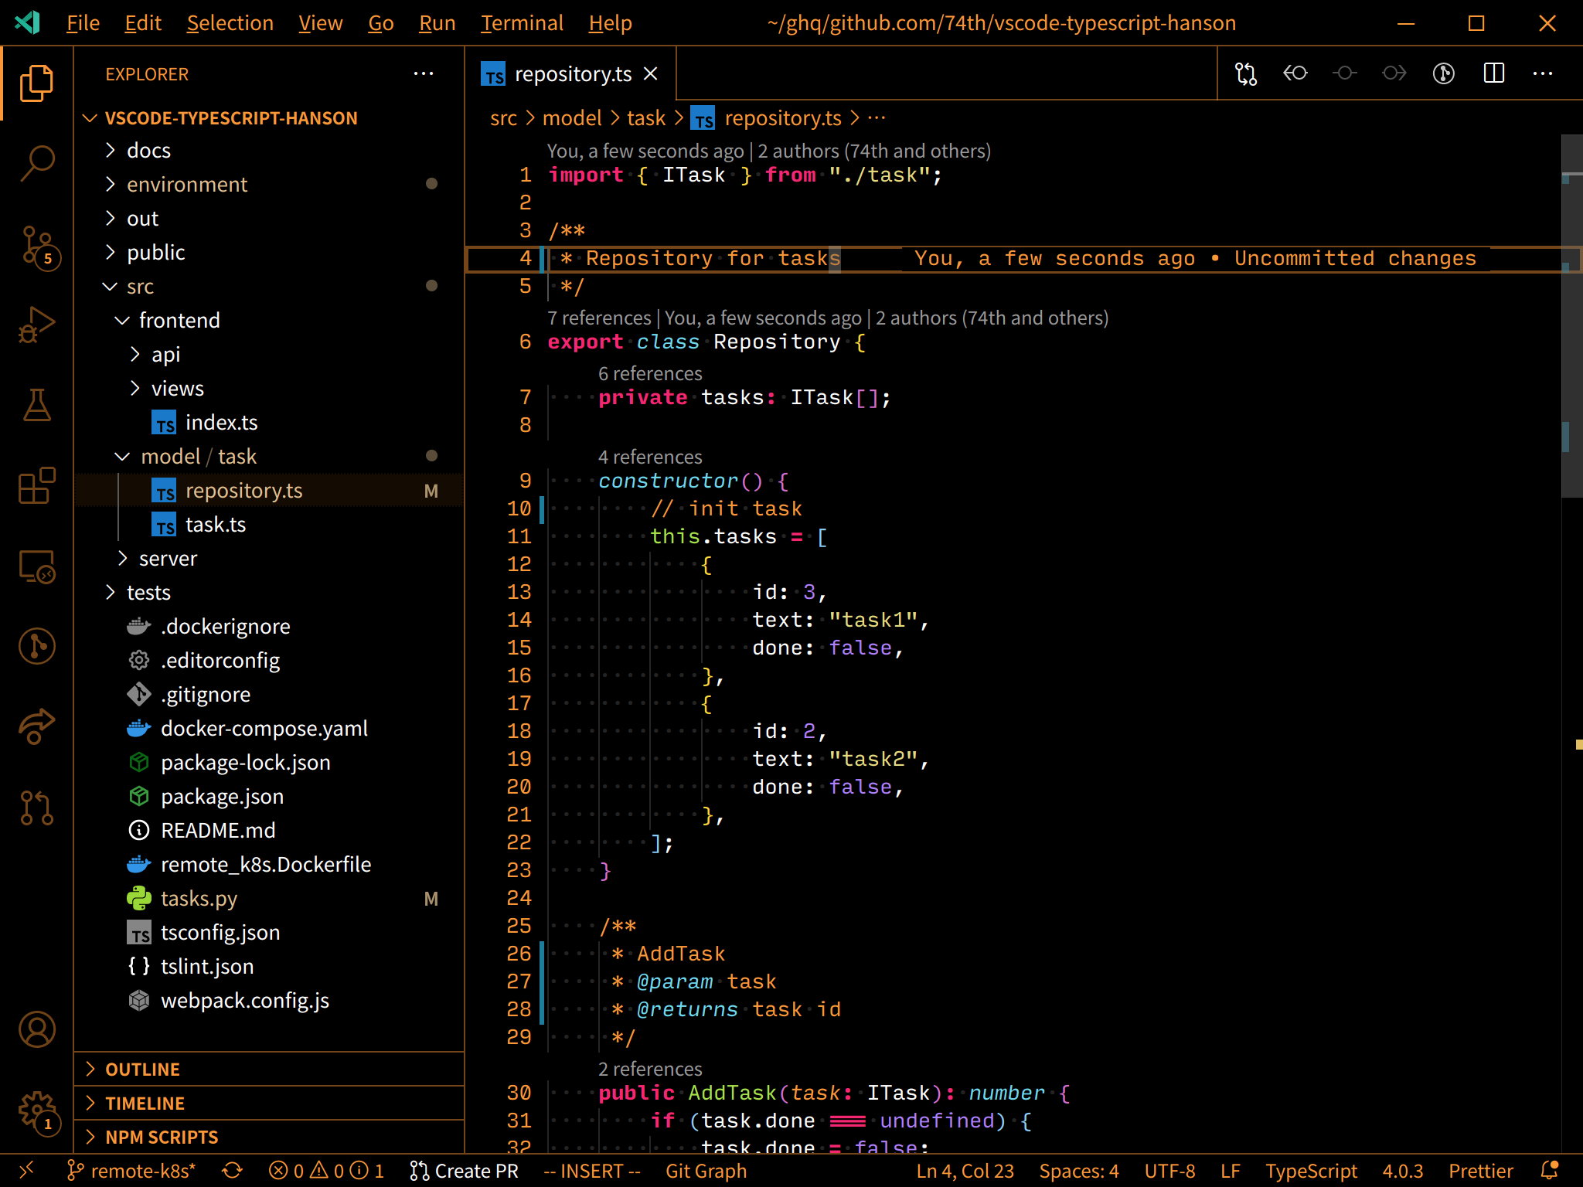Image resolution: width=1583 pixels, height=1187 pixels.
Task: Open the Terminal menu
Action: click(522, 23)
